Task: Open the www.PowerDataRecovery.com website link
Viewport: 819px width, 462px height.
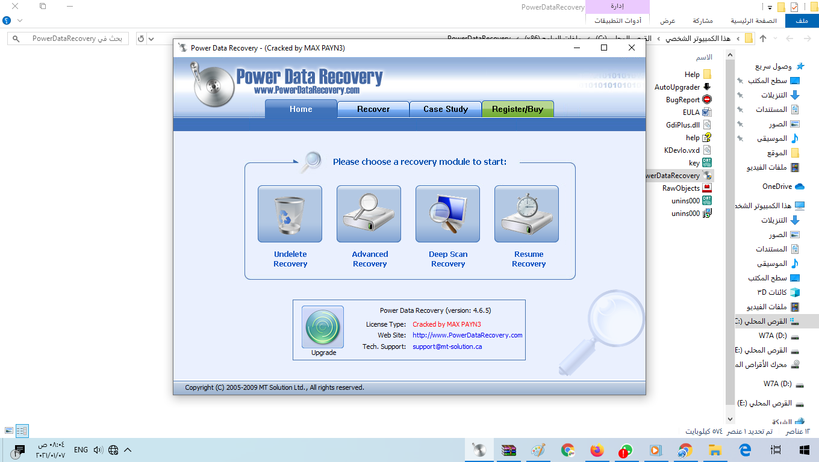Action: (x=467, y=335)
